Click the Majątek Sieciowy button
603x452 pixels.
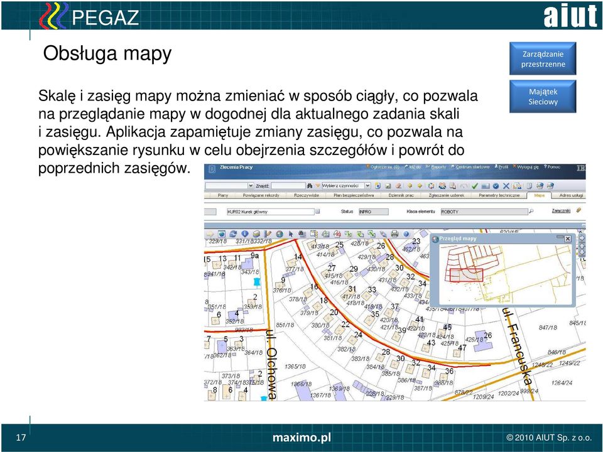(543, 97)
